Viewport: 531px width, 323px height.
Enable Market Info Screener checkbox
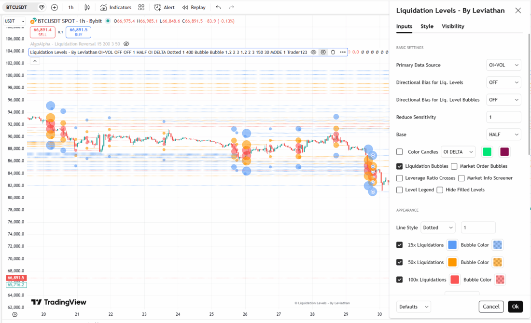(461, 178)
